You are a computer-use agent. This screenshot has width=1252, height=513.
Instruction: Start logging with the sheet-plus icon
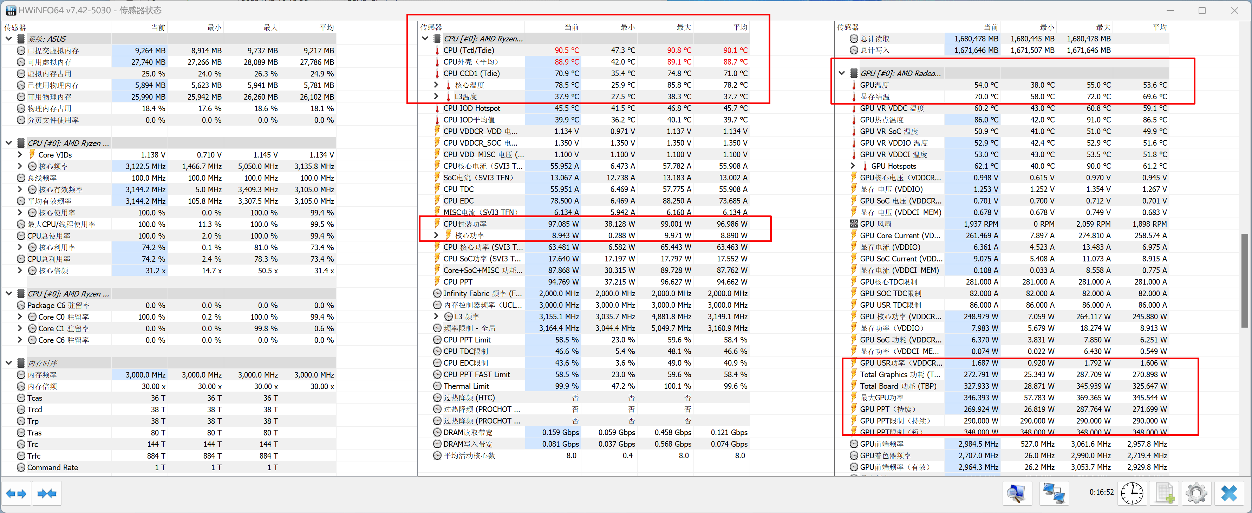point(1165,494)
